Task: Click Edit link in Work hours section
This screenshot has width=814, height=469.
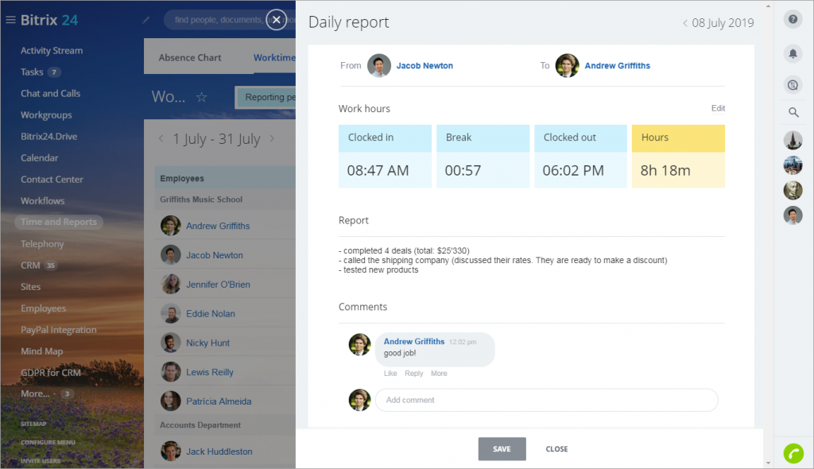Action: 718,108
